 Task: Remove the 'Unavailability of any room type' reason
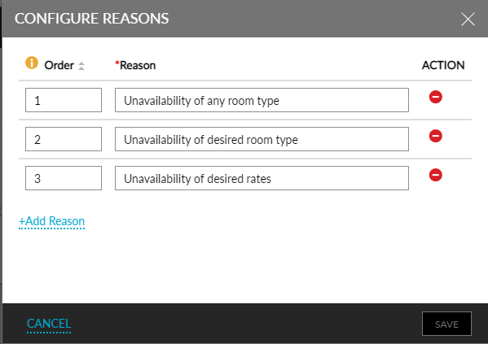435,97
